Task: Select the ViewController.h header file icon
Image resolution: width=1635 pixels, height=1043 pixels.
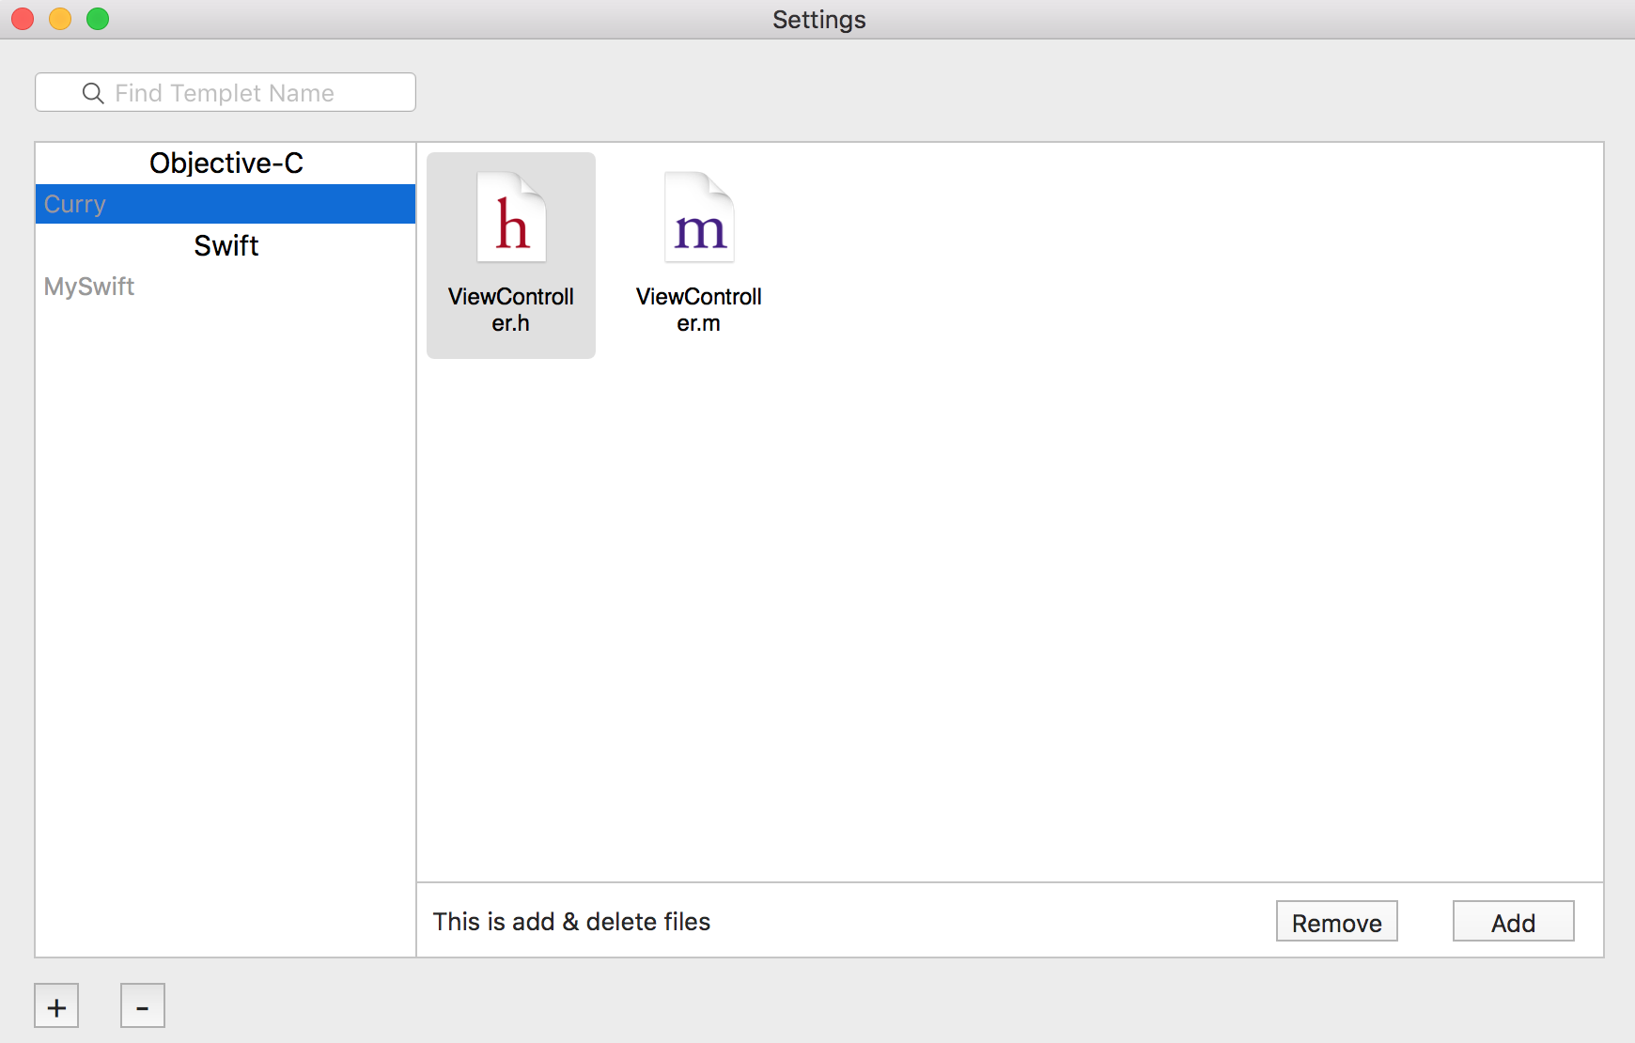Action: pos(511,219)
